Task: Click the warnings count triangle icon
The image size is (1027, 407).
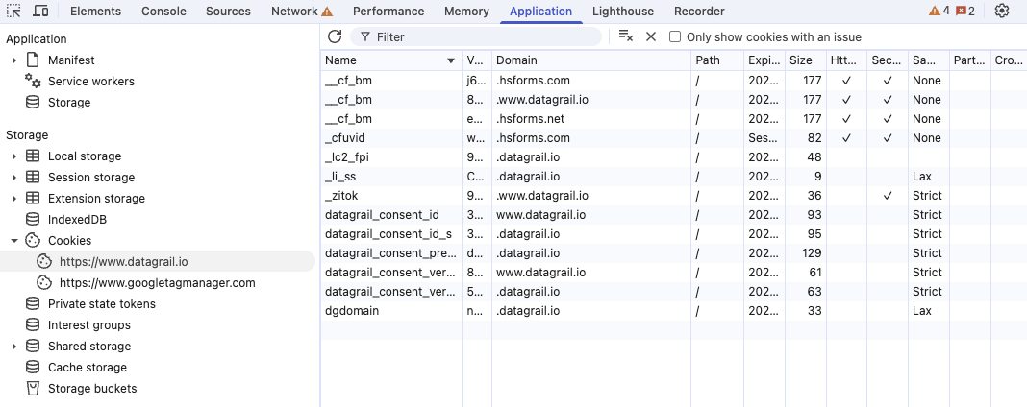Action: click(935, 12)
